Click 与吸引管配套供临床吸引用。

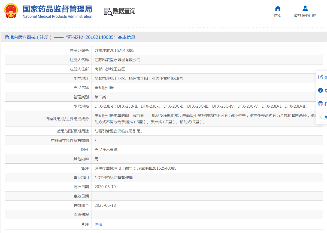coord(119,131)
